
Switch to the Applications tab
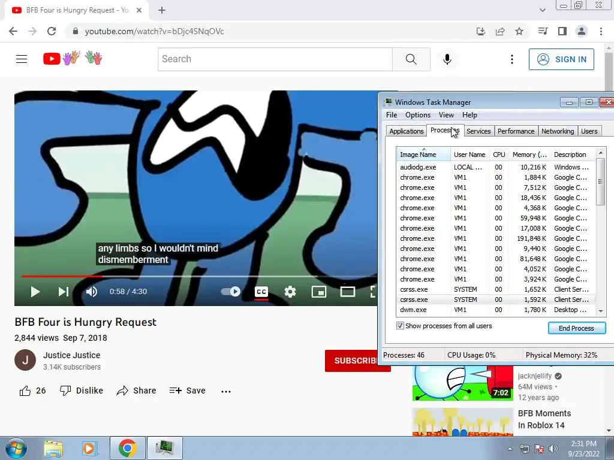(x=407, y=131)
